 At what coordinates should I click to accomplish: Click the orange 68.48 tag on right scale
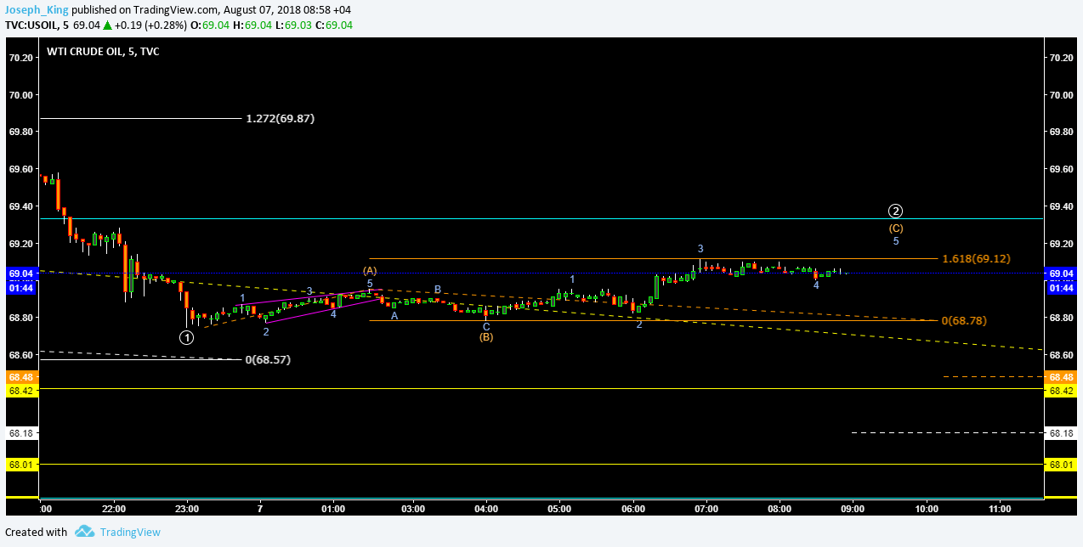click(x=1061, y=376)
